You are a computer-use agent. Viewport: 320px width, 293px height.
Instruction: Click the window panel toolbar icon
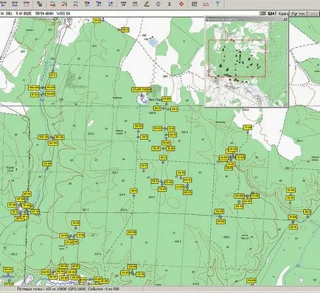[194, 4]
